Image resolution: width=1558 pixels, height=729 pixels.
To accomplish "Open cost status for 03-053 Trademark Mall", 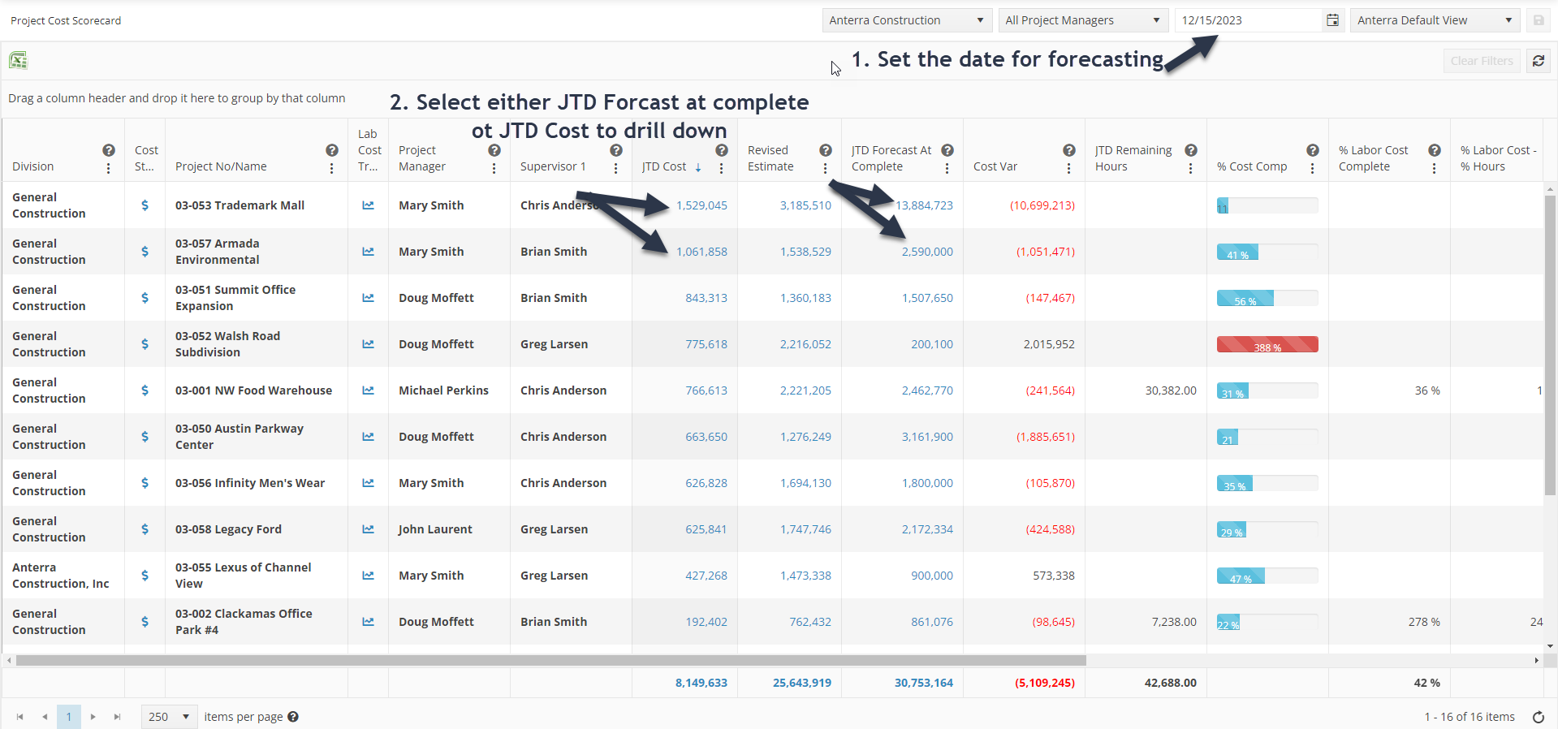I will point(145,205).
